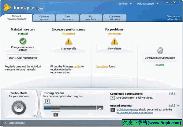Minimize the TuneUp Utilities window

coord(167,2)
